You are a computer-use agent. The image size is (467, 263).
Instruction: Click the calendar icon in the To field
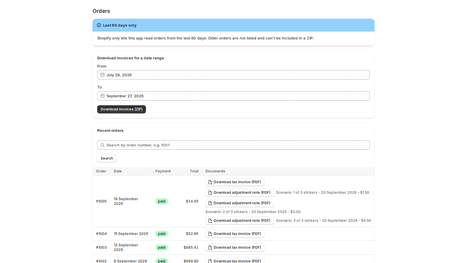[x=102, y=96]
